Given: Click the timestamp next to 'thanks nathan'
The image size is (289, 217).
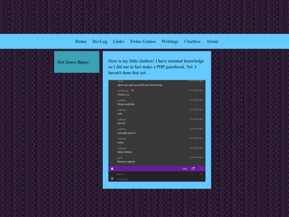Looking at the screenshot, I should coord(196,158).
